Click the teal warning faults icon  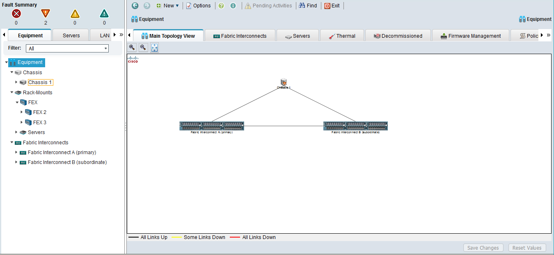tap(104, 14)
